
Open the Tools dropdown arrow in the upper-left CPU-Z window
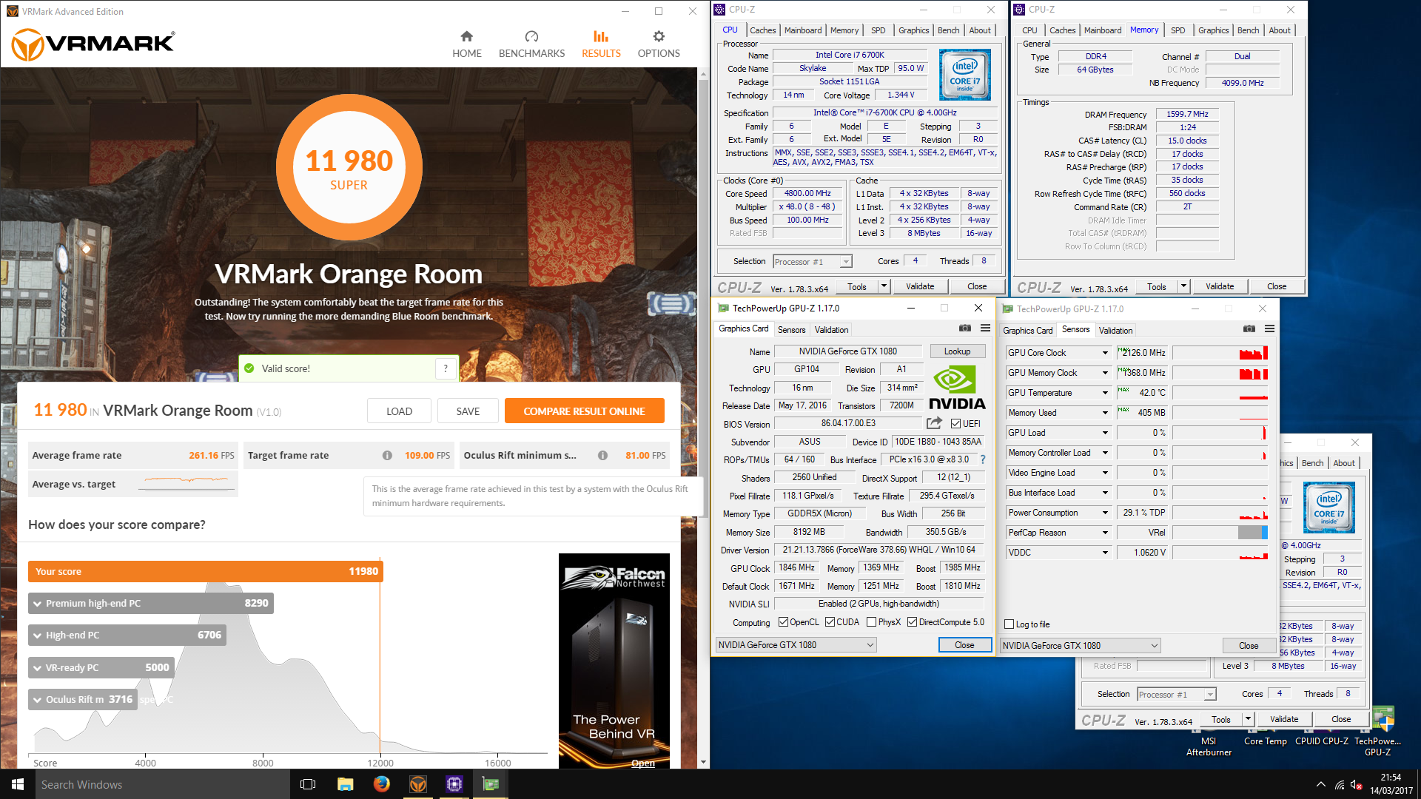coord(883,286)
